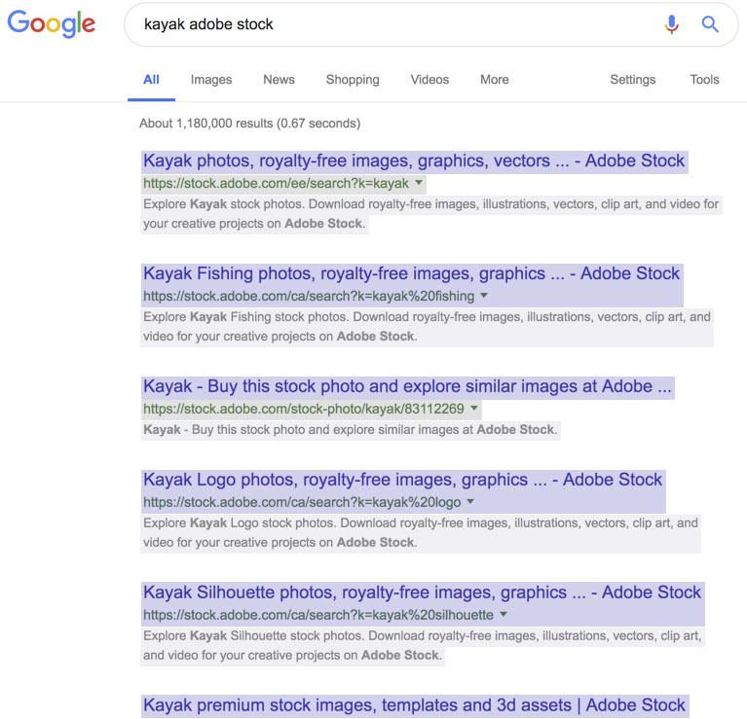Viewport: 747px width, 719px height.
Task: Open search Tools
Action: point(704,80)
